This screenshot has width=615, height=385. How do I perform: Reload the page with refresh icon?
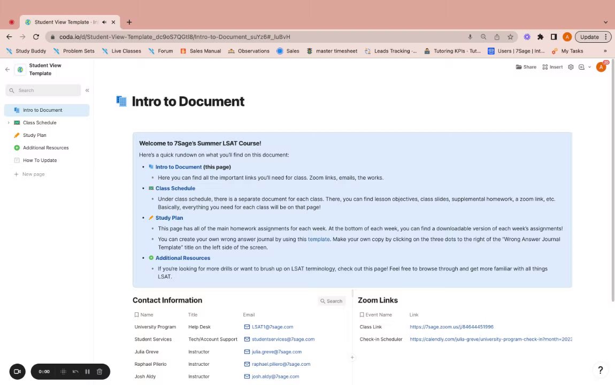[36, 37]
